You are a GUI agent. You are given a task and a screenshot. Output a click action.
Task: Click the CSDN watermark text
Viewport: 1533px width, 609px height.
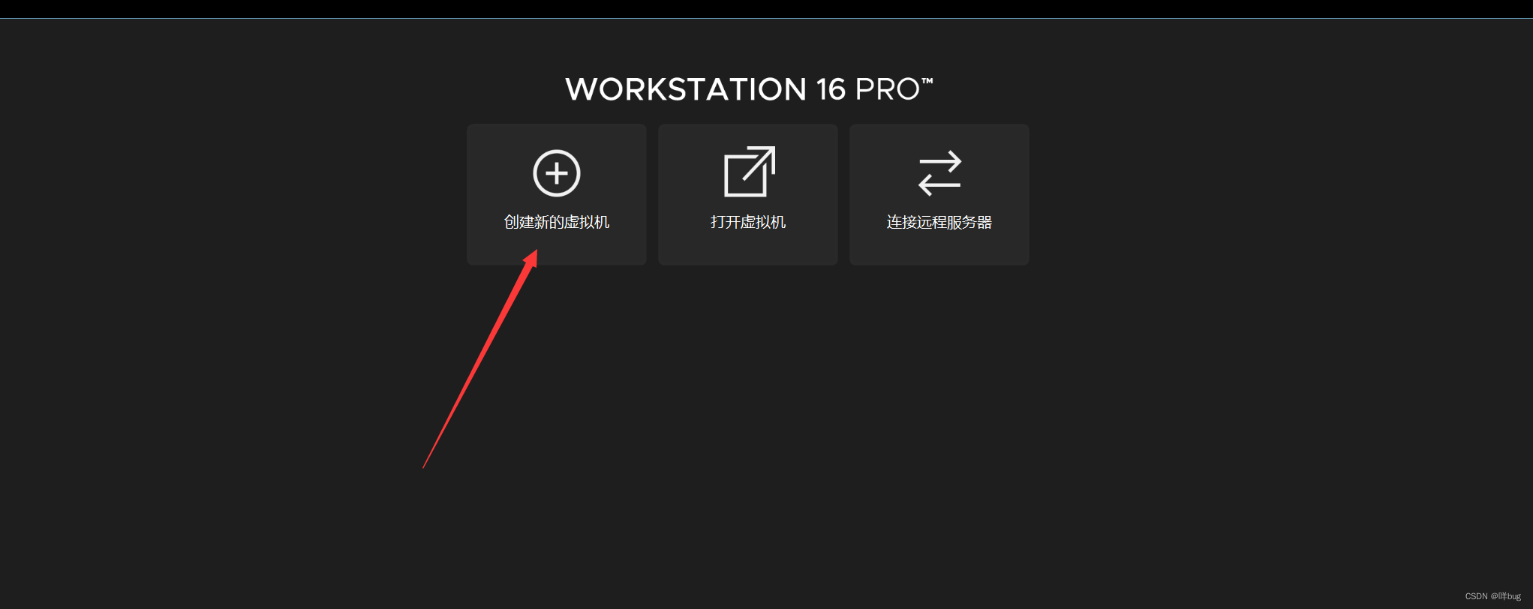(x=1492, y=596)
